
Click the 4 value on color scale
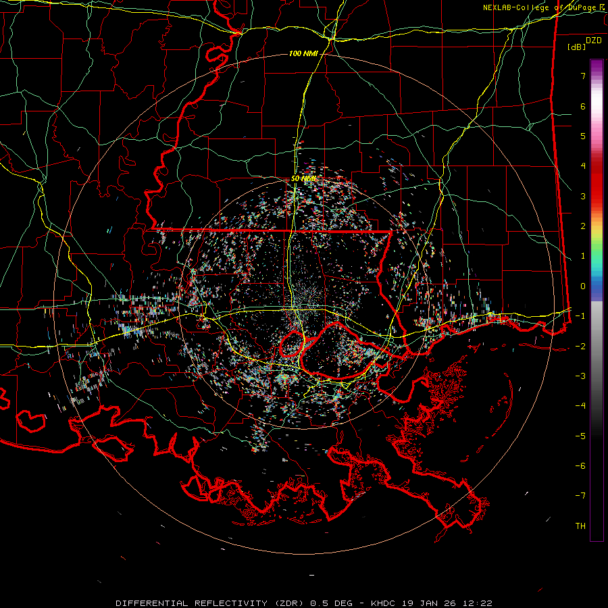(x=583, y=166)
